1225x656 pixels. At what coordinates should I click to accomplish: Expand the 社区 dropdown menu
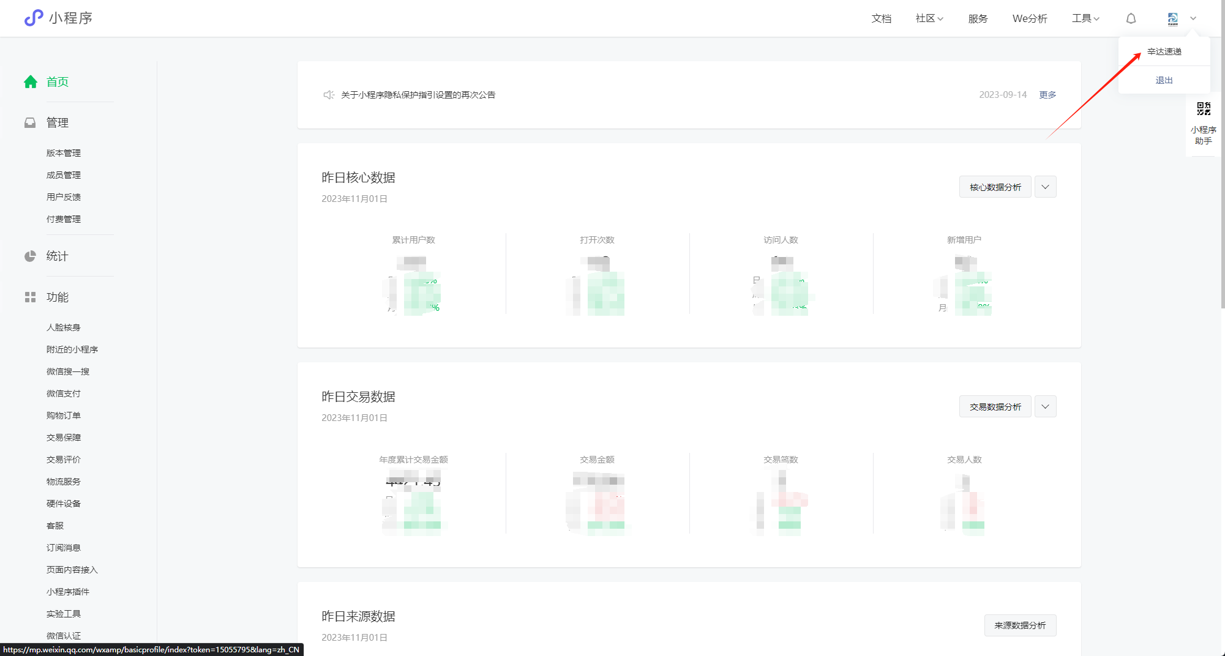coord(929,18)
